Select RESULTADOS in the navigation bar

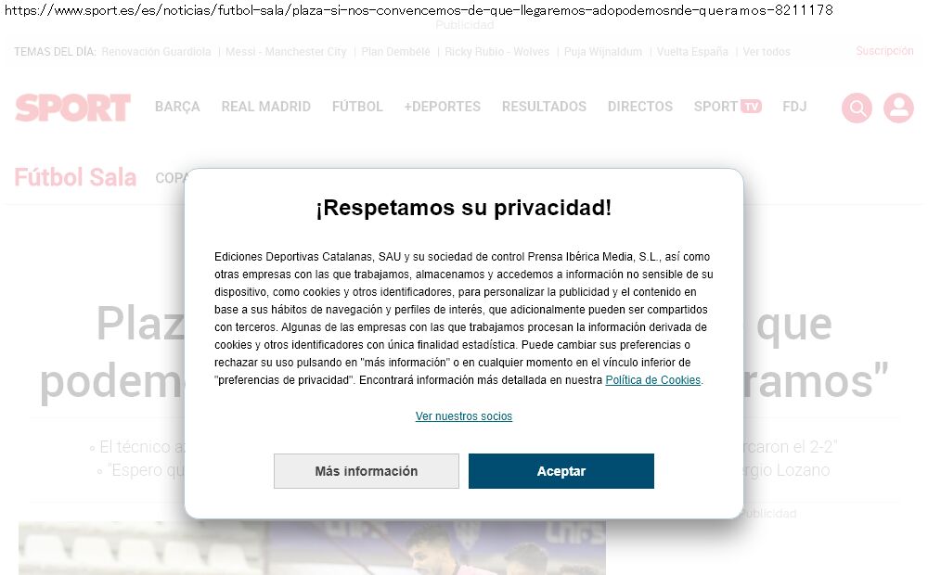(544, 107)
